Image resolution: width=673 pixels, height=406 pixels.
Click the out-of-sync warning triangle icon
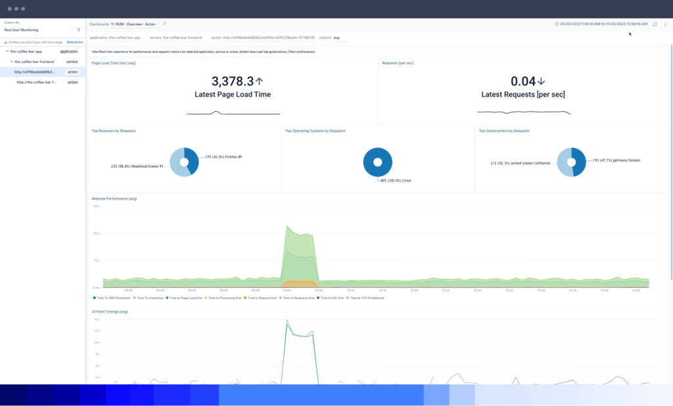pos(5,42)
